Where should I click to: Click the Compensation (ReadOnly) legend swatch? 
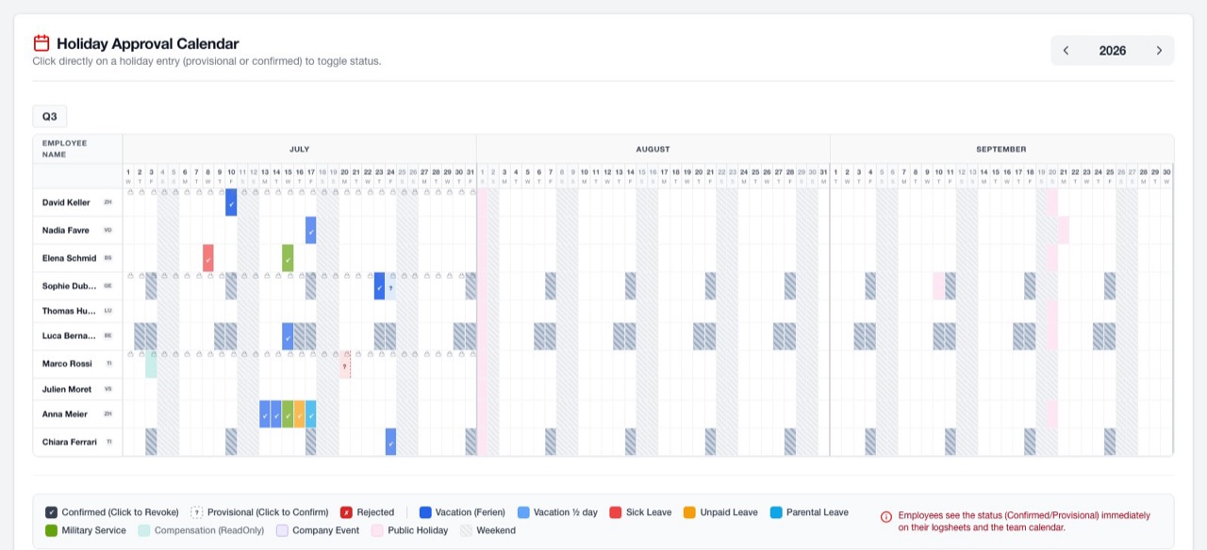point(143,530)
